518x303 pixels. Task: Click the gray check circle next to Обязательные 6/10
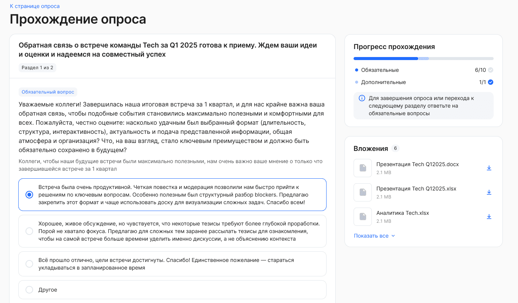491,70
